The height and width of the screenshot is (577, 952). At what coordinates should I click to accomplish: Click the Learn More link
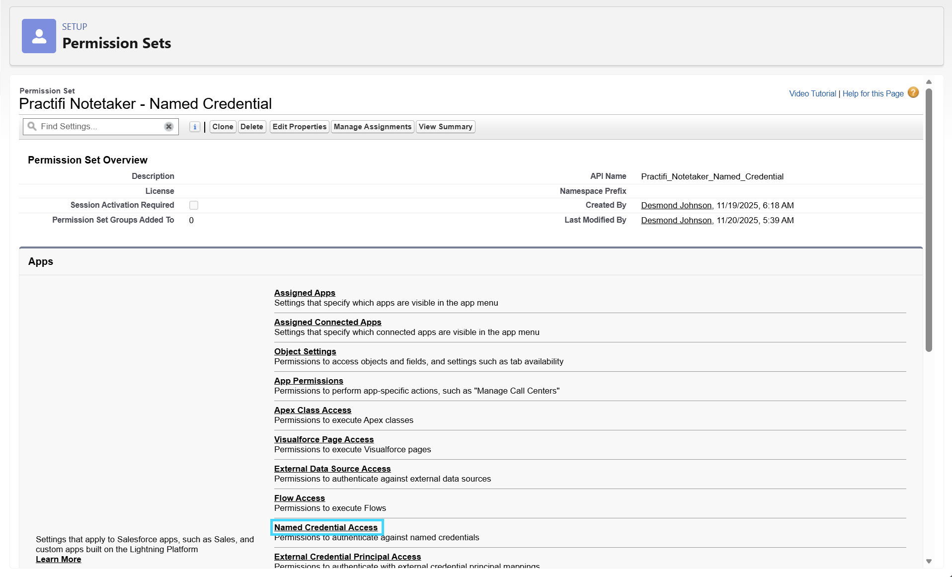click(x=58, y=559)
